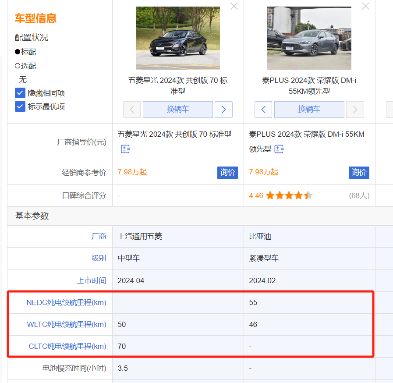The height and width of the screenshot is (383, 393).
Task: Click the 厂商指导价(元) row label
Action: point(81,142)
